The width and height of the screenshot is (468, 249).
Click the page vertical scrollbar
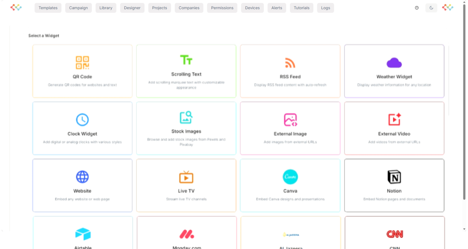pyautogui.click(x=464, y=102)
